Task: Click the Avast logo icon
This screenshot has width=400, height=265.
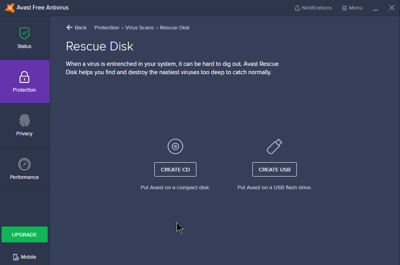Action: tap(10, 8)
